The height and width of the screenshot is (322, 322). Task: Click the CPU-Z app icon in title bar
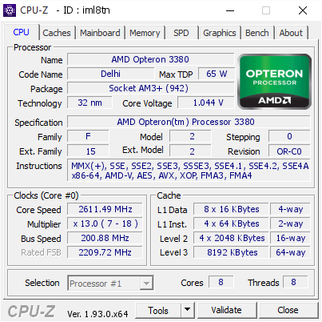[10, 10]
